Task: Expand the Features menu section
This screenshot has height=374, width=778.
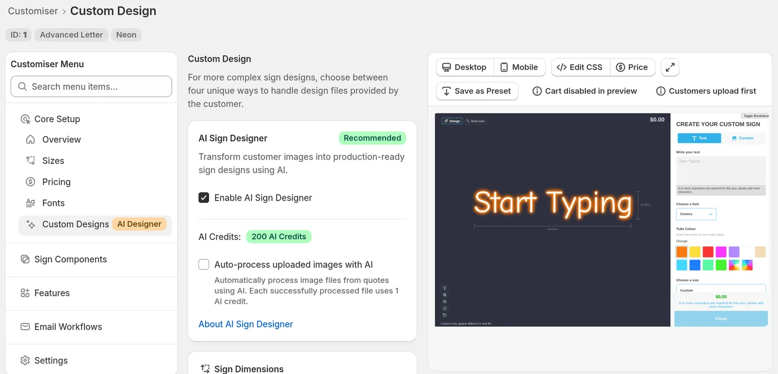Action: click(91, 293)
